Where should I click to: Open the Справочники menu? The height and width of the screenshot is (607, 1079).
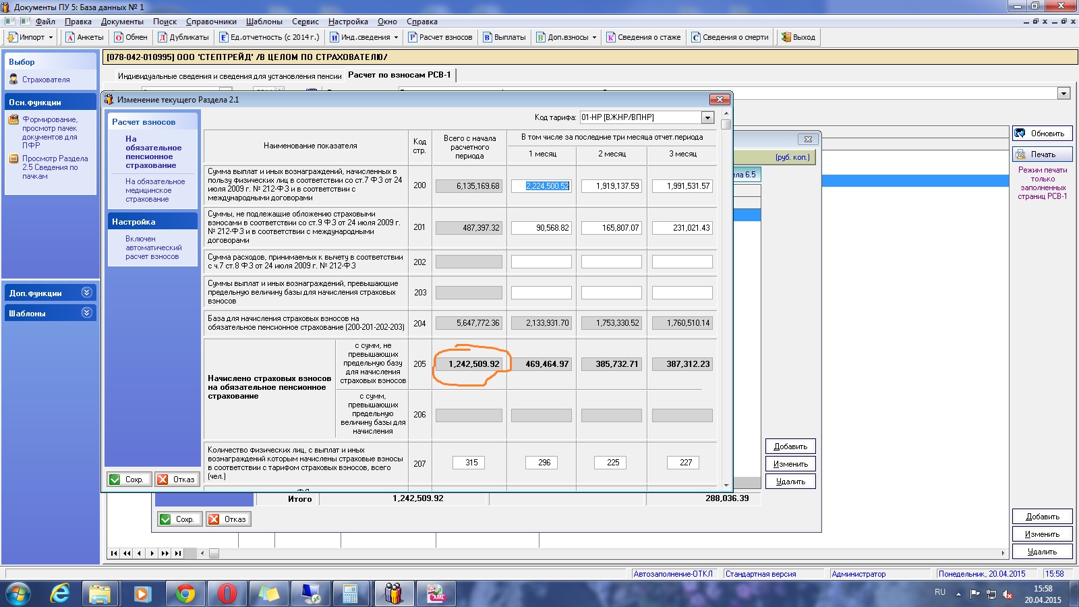pyautogui.click(x=211, y=22)
